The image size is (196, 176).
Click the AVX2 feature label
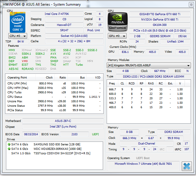pyautogui.click(x=67, y=54)
